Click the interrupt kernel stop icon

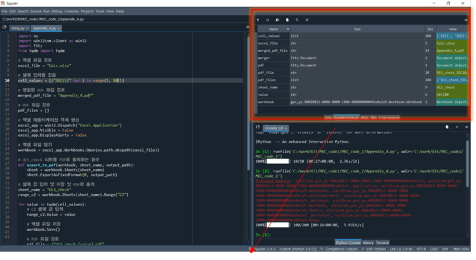tap(457, 127)
